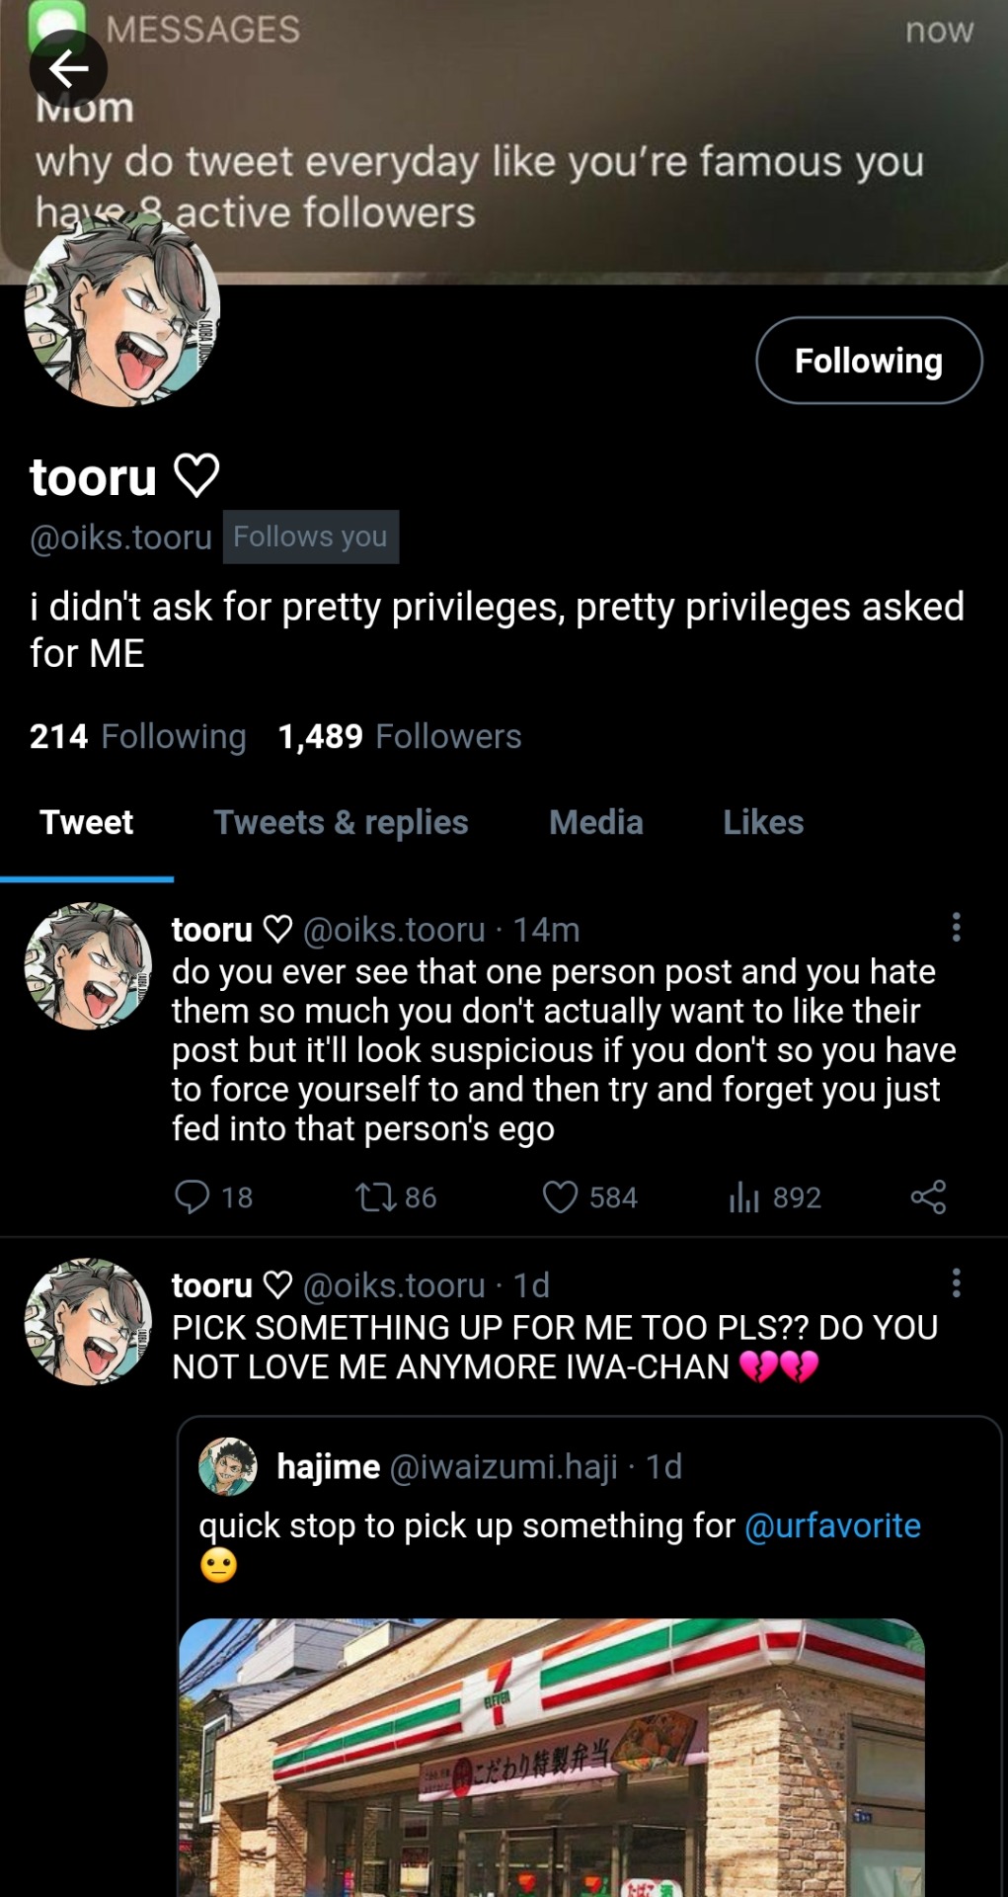Viewport: 1008px width, 1897px height.
Task: Like the tweet with 584 likes
Action: [560, 1197]
